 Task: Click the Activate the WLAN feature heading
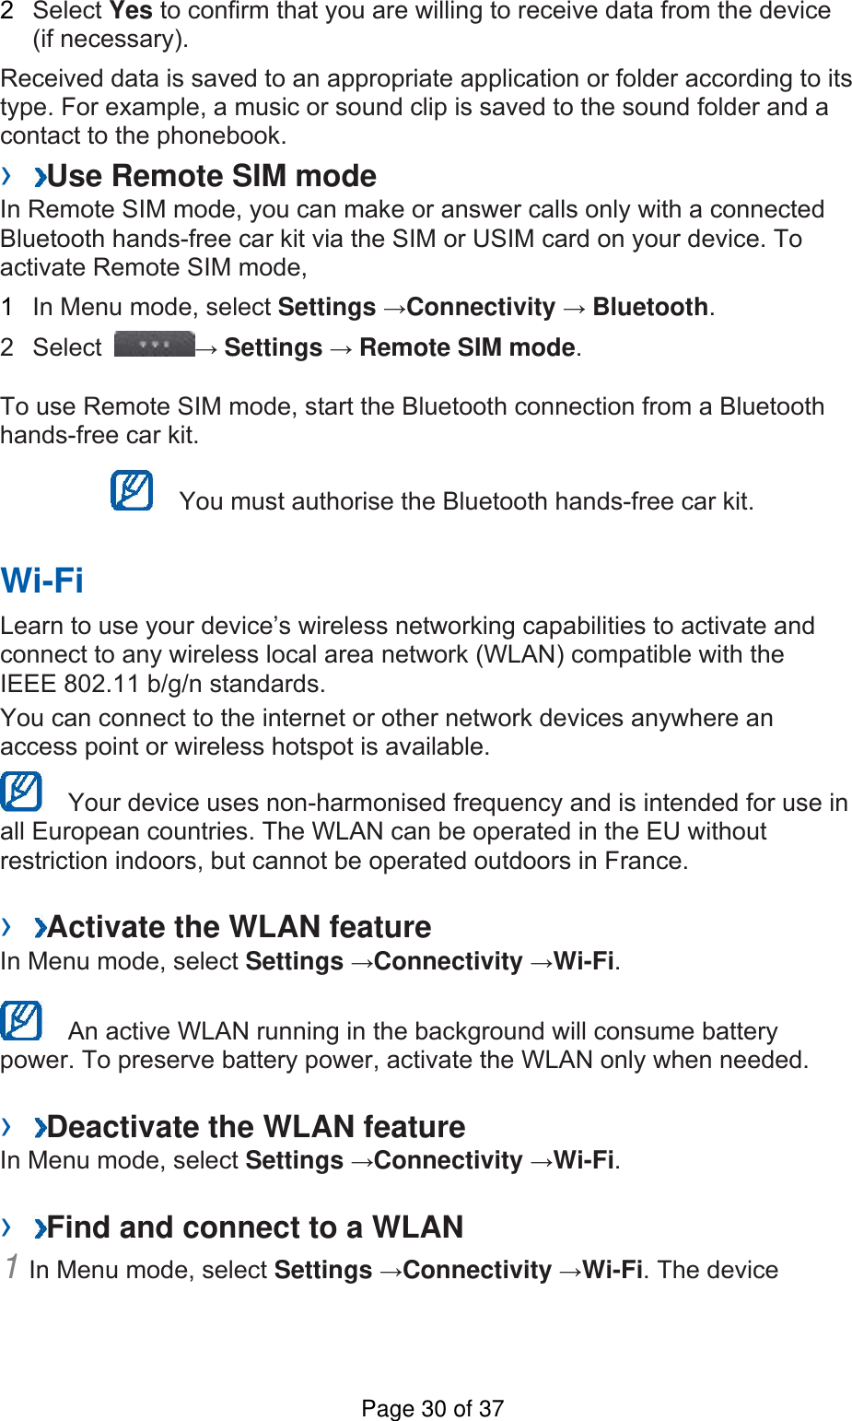[239, 926]
